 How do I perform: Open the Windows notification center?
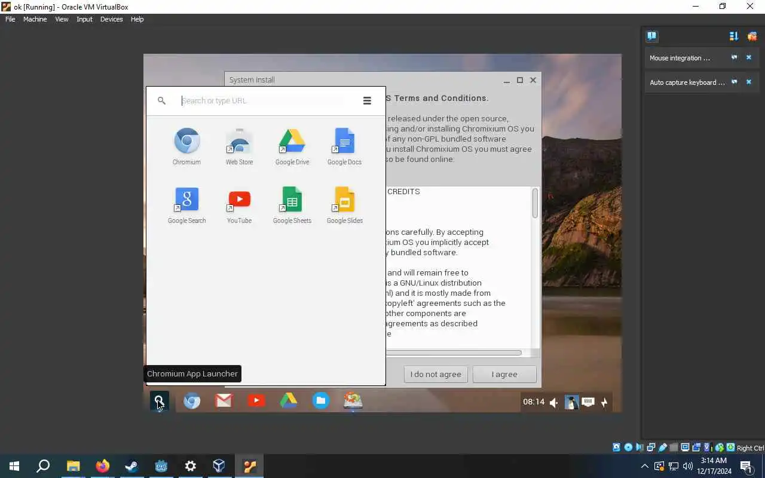coord(746,466)
